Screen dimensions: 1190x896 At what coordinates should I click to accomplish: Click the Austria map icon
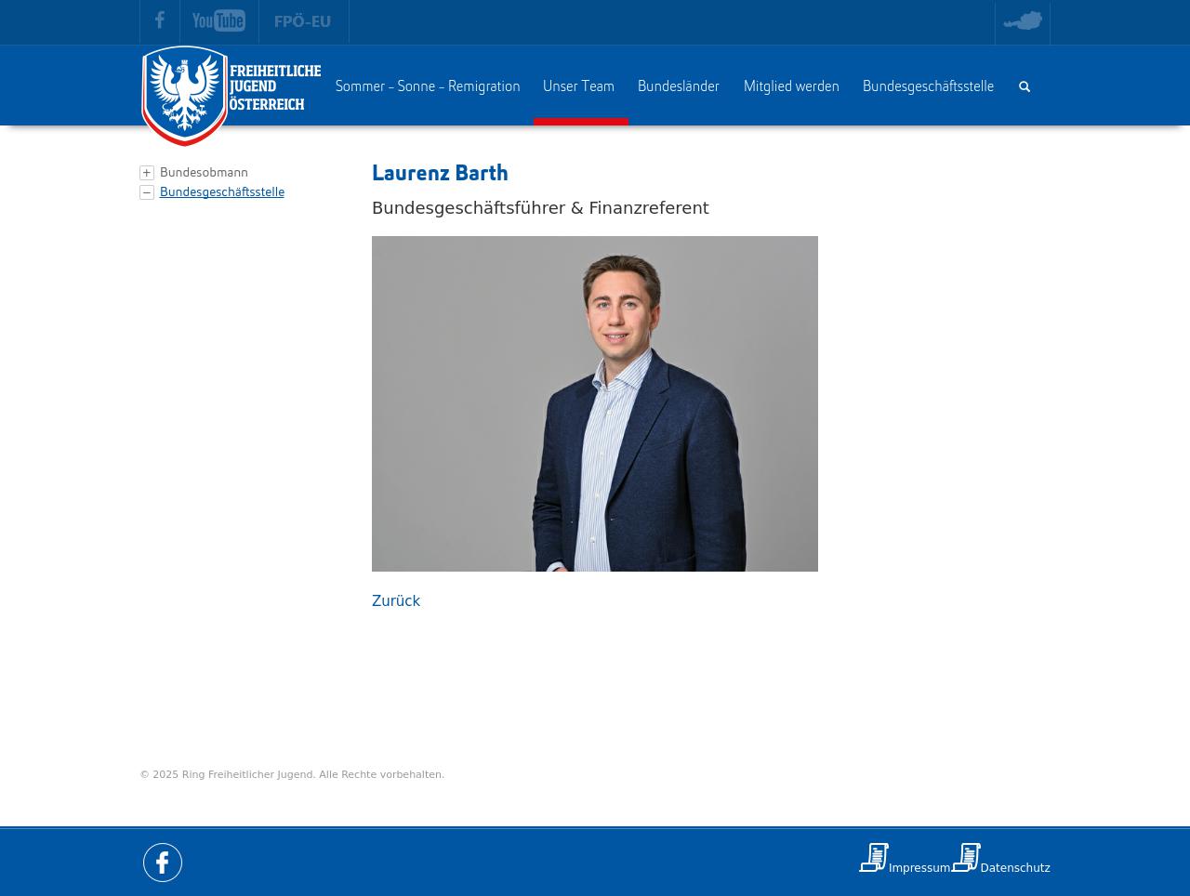(1022, 21)
